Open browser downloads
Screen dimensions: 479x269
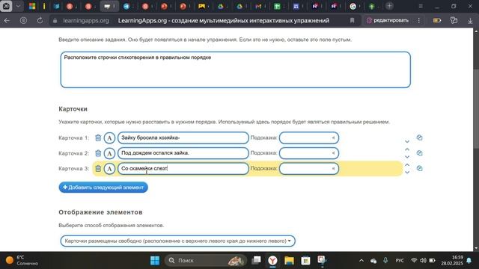coord(470,20)
